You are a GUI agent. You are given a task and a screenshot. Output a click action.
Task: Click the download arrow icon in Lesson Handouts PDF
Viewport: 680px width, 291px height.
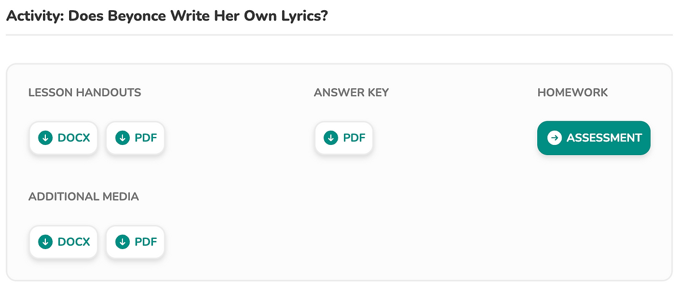point(122,138)
